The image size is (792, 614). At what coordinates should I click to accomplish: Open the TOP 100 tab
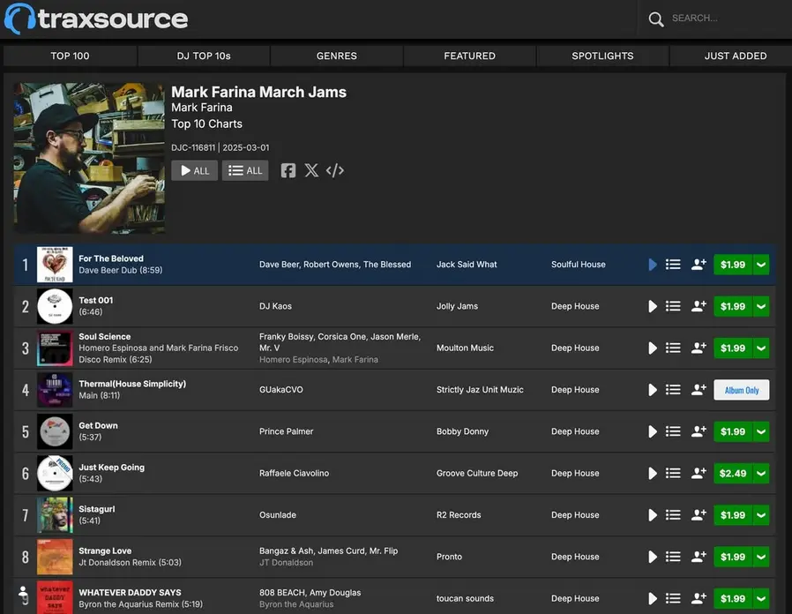[x=70, y=56]
